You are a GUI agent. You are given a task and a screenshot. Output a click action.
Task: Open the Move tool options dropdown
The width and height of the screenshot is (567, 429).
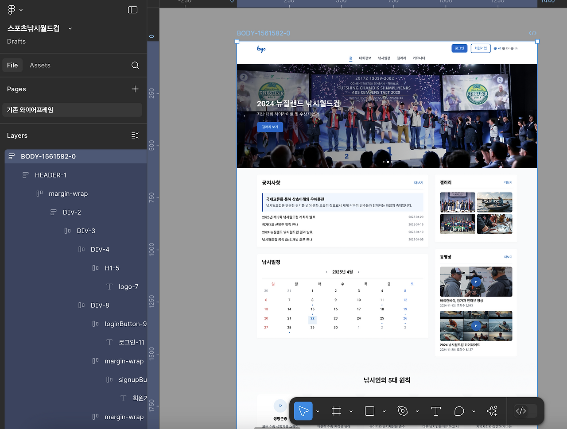318,411
